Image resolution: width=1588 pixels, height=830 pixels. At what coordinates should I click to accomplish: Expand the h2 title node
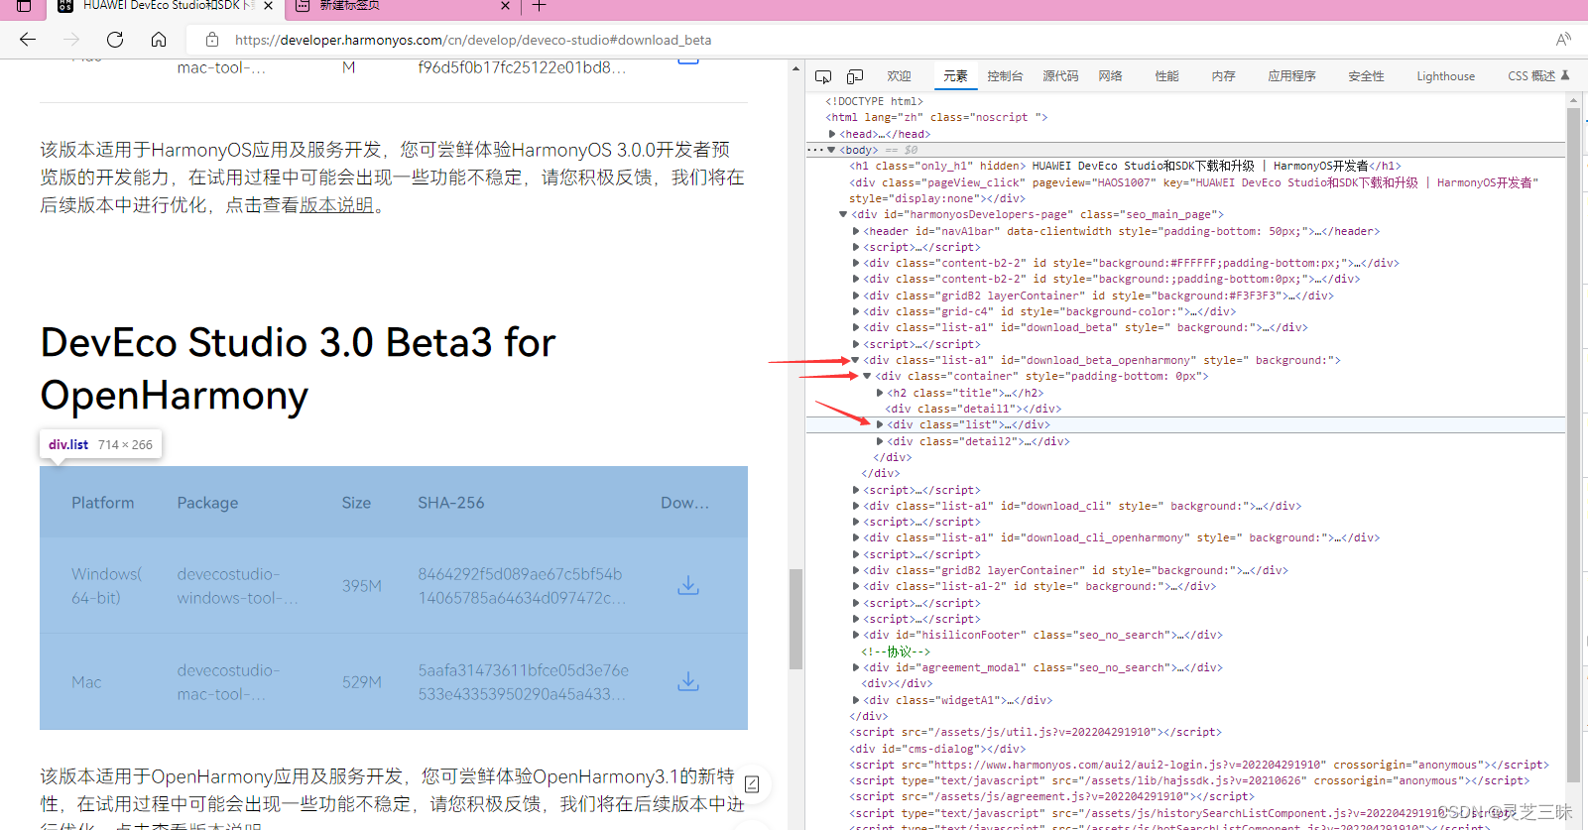tap(880, 393)
